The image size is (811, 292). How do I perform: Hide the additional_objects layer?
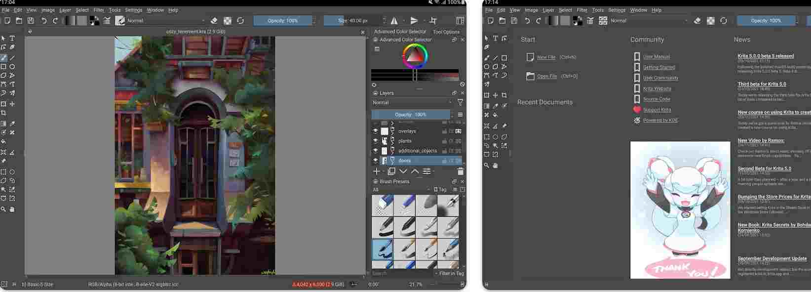pyautogui.click(x=375, y=151)
